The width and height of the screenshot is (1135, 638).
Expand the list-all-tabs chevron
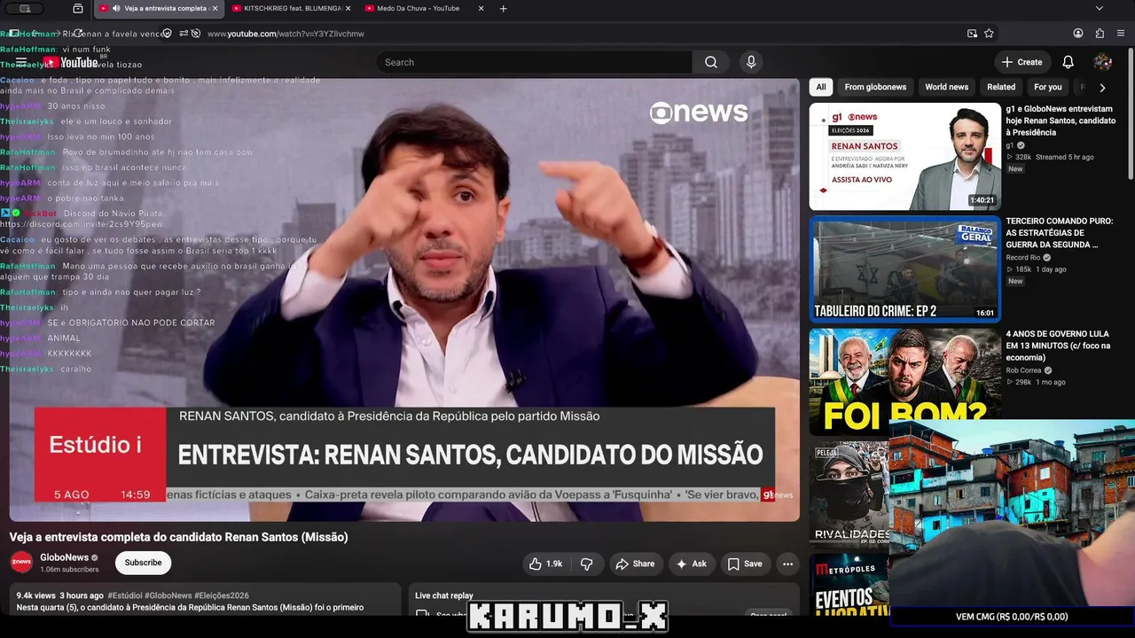1100,9
